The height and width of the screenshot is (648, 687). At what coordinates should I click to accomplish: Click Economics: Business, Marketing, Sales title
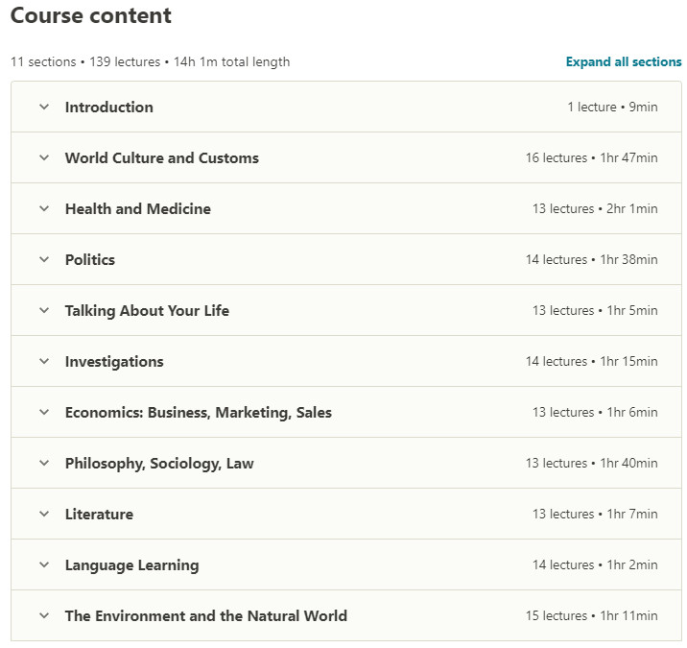point(198,413)
